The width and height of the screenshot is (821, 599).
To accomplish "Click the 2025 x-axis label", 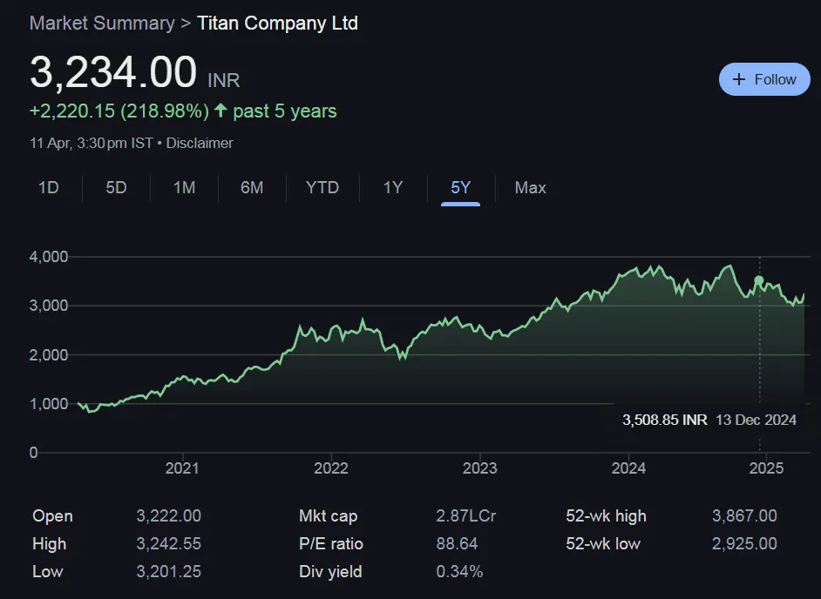I will [767, 468].
